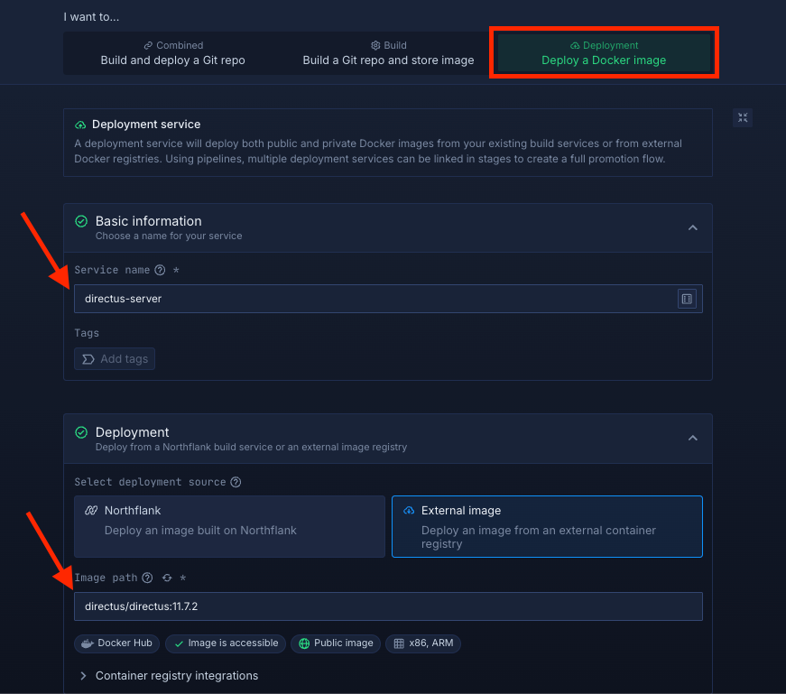Select Northflank as deployment source
This screenshot has height=694, width=786.
(229, 526)
